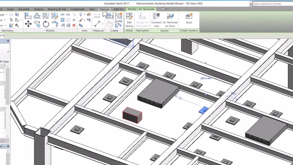The image size is (293, 165).
Task: Click the keyword search field
Action: [x=273, y=4]
